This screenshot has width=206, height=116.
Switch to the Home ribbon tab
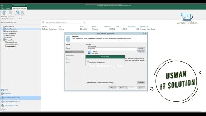(8, 8)
